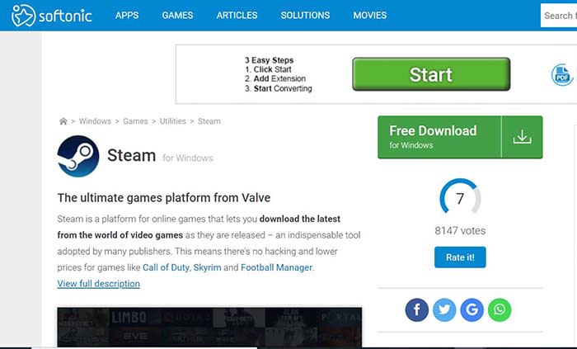Open the GAMES menu
The image size is (577, 349).
tap(177, 16)
